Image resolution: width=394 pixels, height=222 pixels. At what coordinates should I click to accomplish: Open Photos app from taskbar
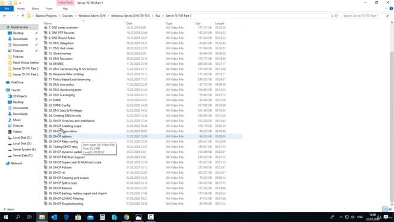pyautogui.click(x=139, y=217)
